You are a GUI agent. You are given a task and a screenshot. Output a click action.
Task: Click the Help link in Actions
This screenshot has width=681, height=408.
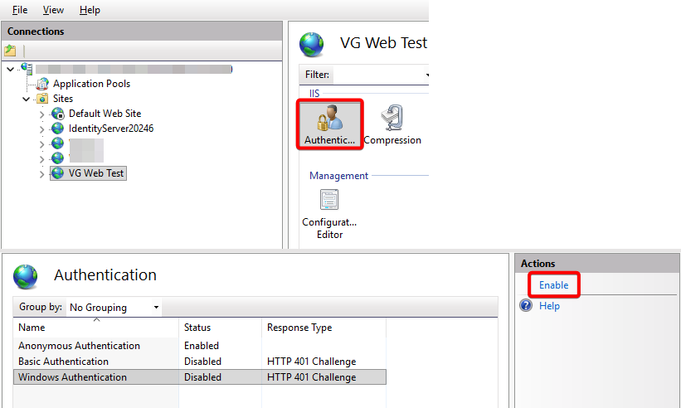[549, 306]
